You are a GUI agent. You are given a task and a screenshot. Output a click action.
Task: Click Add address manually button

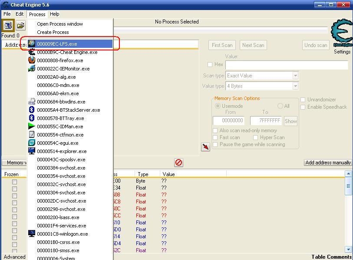(328, 162)
